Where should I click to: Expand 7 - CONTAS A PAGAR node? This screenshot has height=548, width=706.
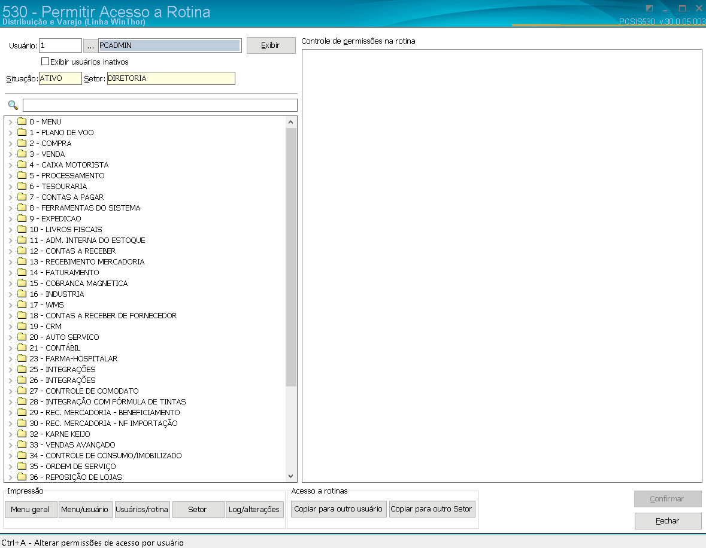pyautogui.click(x=10, y=197)
